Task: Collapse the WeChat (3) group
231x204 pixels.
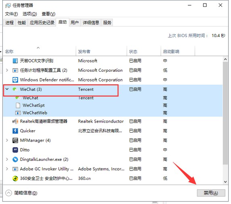Action: [7, 89]
